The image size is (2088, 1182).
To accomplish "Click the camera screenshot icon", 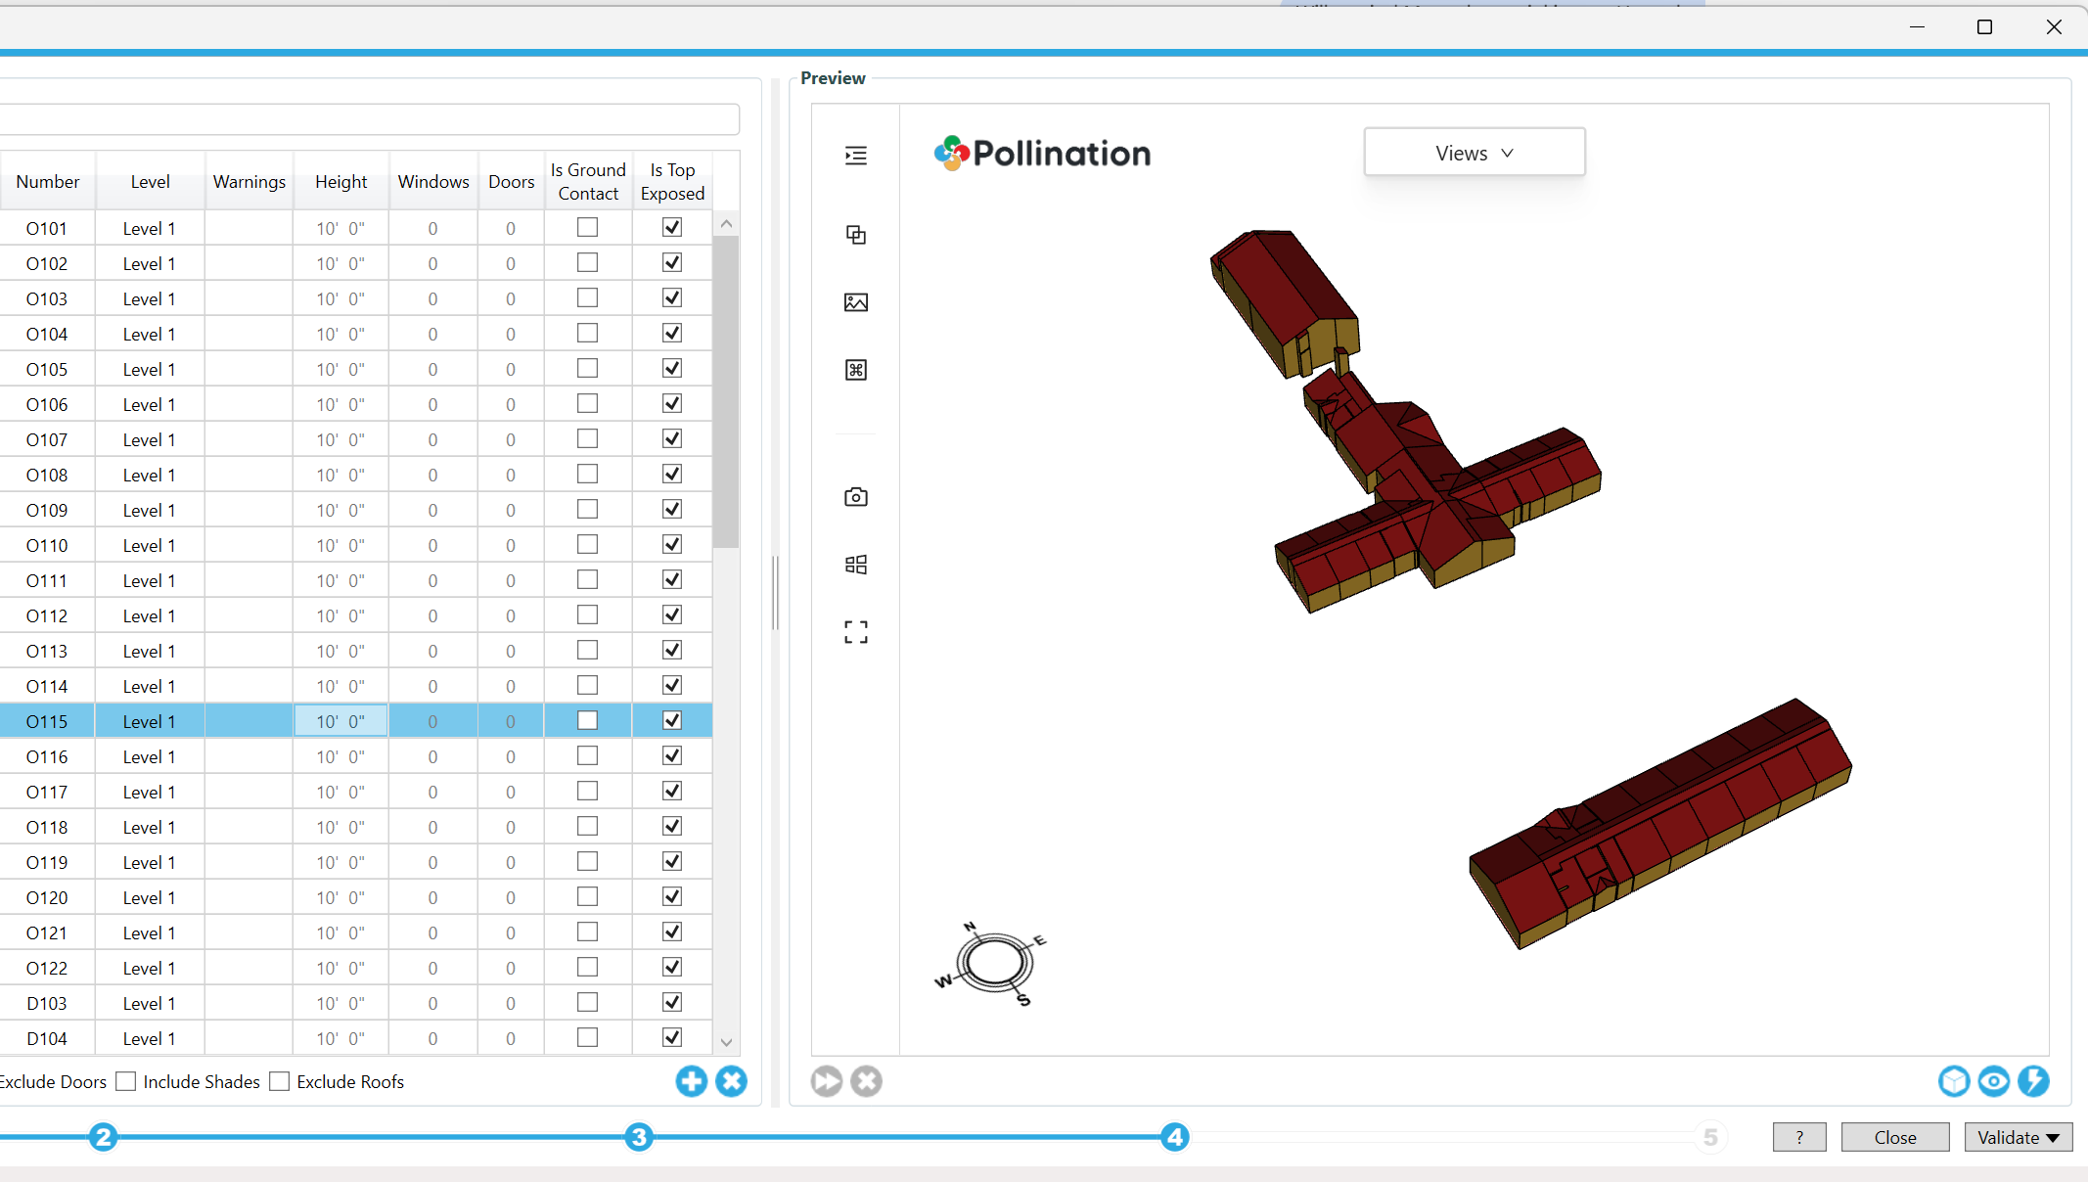I will coord(855,497).
